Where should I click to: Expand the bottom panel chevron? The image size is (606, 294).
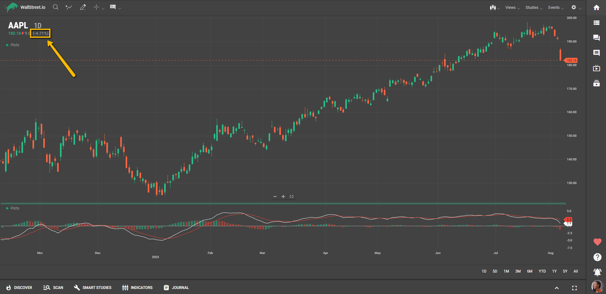tap(557, 288)
